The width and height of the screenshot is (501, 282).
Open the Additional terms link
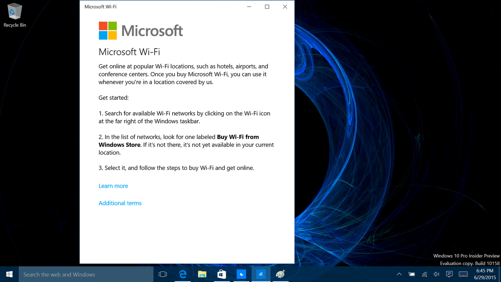point(120,203)
